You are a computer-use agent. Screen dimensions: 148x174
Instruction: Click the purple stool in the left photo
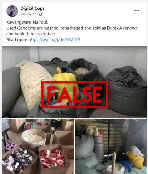click(x=11, y=147)
